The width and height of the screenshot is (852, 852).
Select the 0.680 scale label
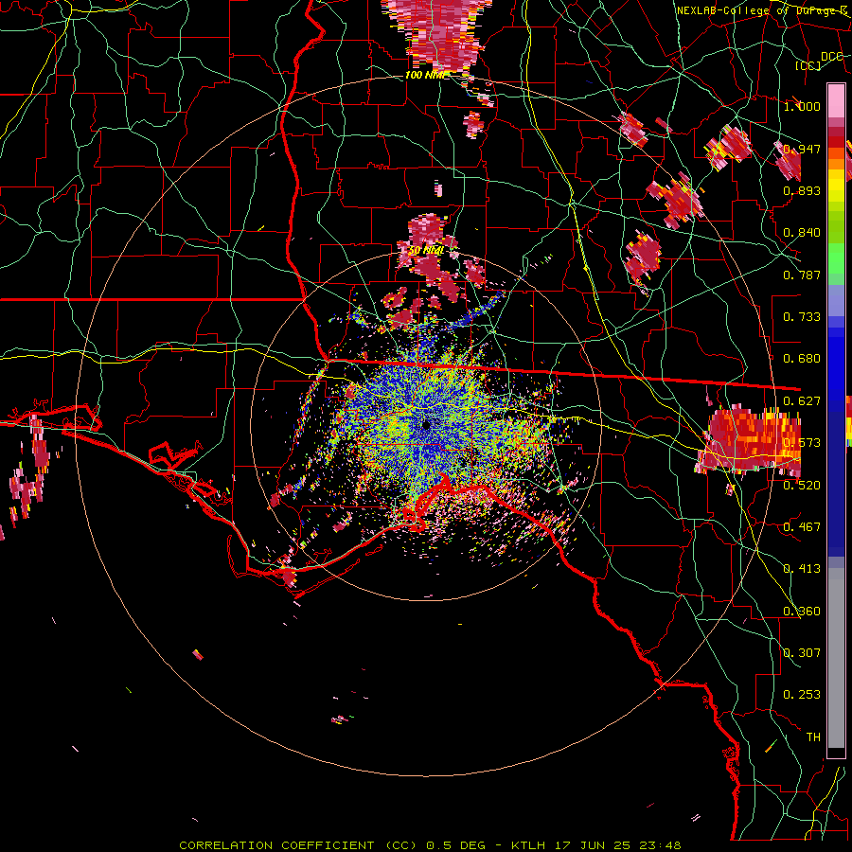point(802,359)
